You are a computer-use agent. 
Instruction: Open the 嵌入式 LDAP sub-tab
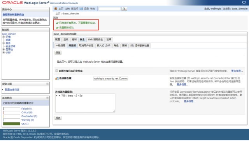103,46
